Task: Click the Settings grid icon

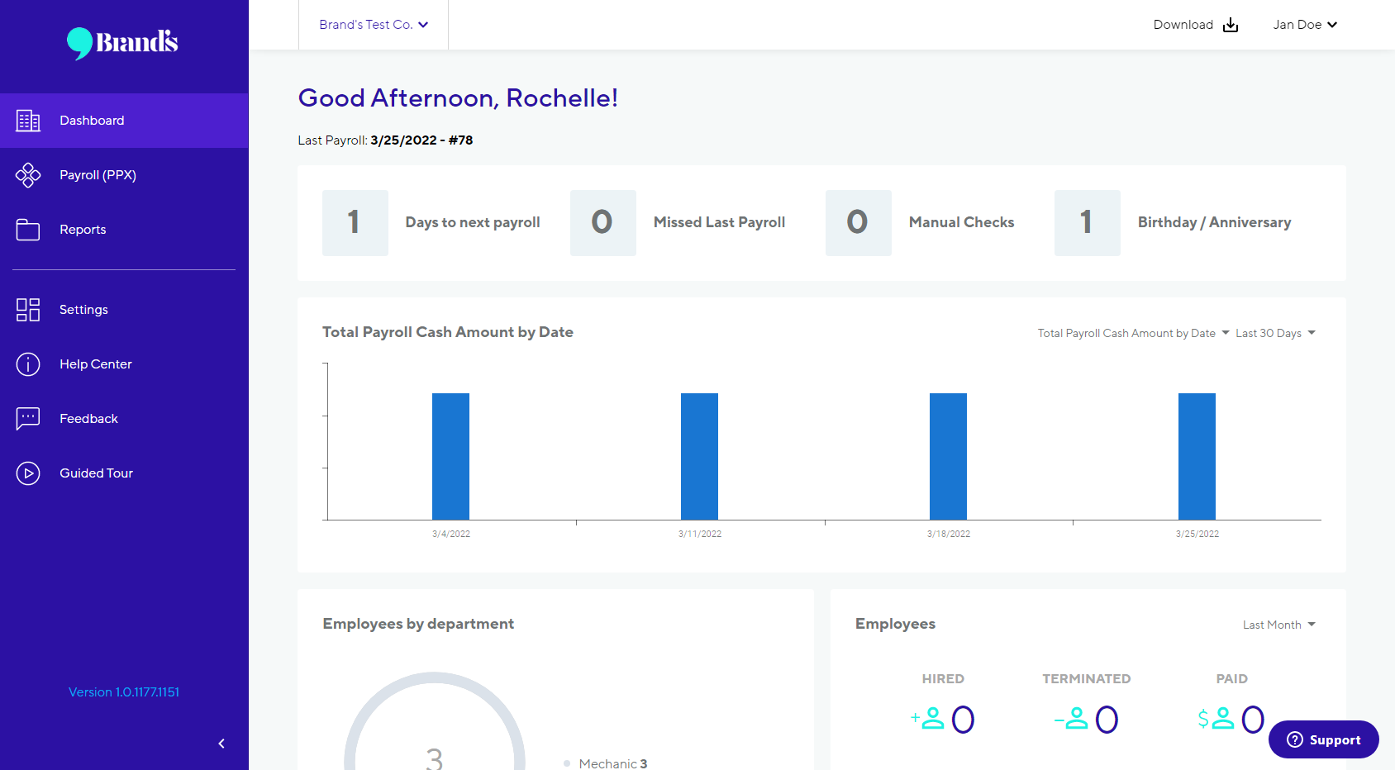Action: click(28, 310)
